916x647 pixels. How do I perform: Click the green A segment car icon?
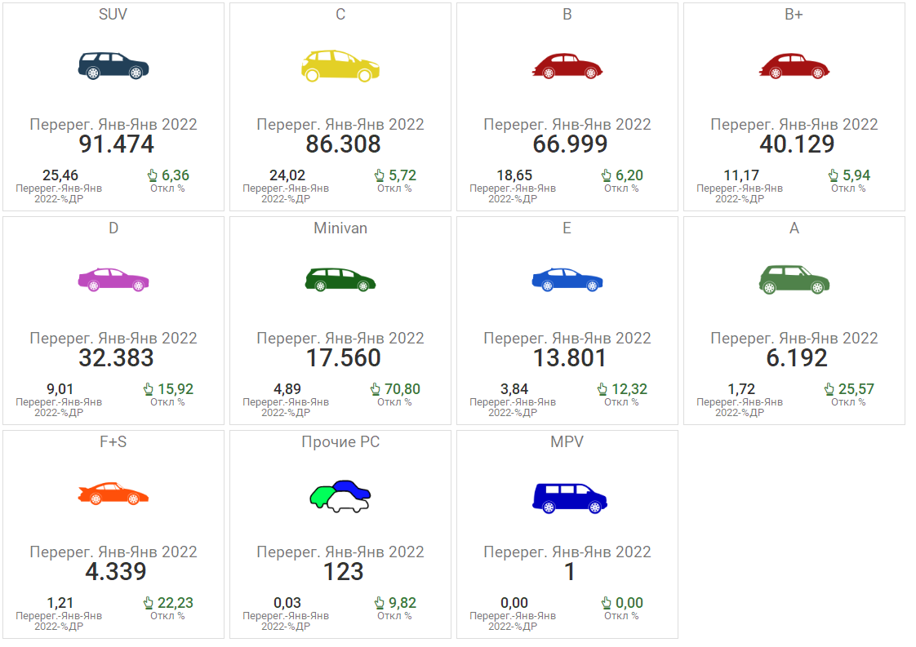794,280
